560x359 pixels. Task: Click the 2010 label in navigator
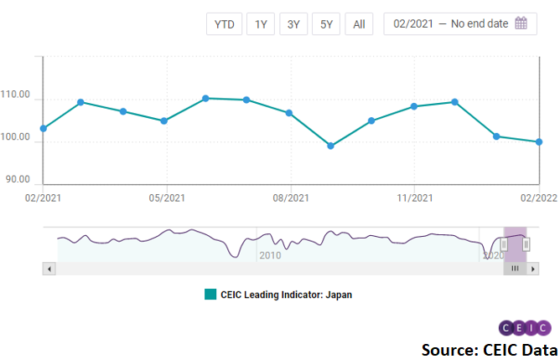tap(270, 255)
